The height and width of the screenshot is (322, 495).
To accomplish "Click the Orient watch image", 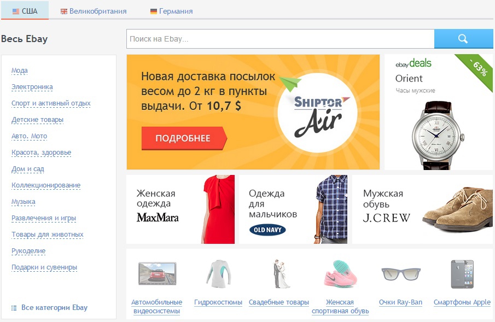I will [438, 136].
